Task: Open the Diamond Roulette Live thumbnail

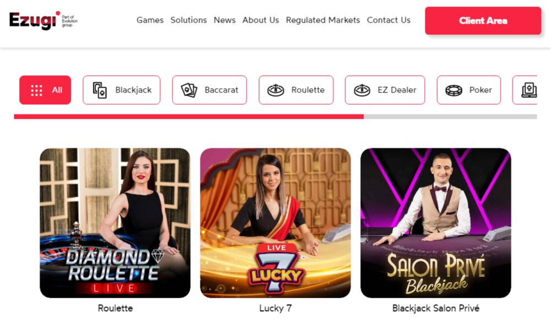Action: [x=115, y=223]
